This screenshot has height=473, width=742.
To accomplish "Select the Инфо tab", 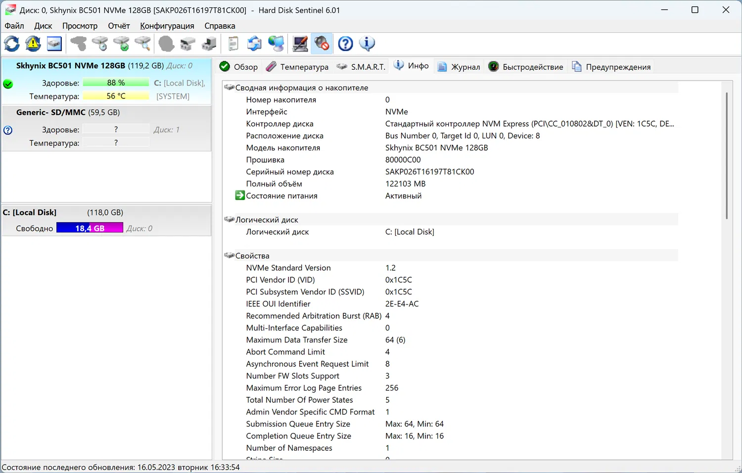I will [411, 66].
